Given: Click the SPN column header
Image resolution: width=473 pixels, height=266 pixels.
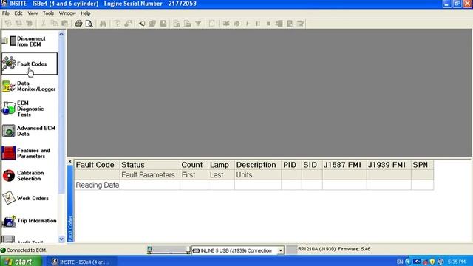Looking at the screenshot, I should (422, 165).
